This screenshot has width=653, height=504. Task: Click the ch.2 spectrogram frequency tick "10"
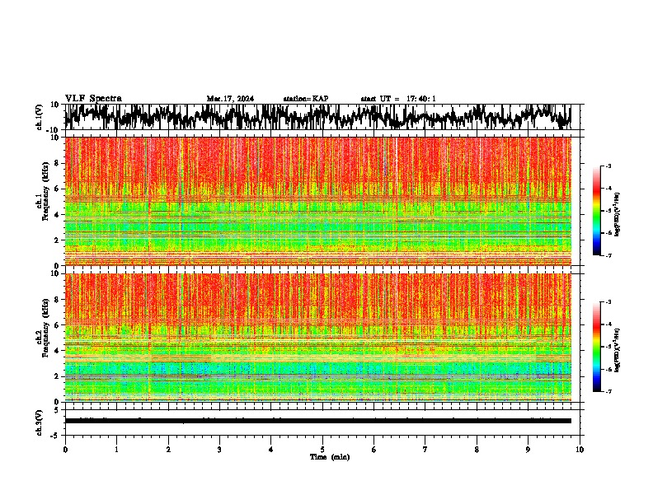tap(55, 273)
